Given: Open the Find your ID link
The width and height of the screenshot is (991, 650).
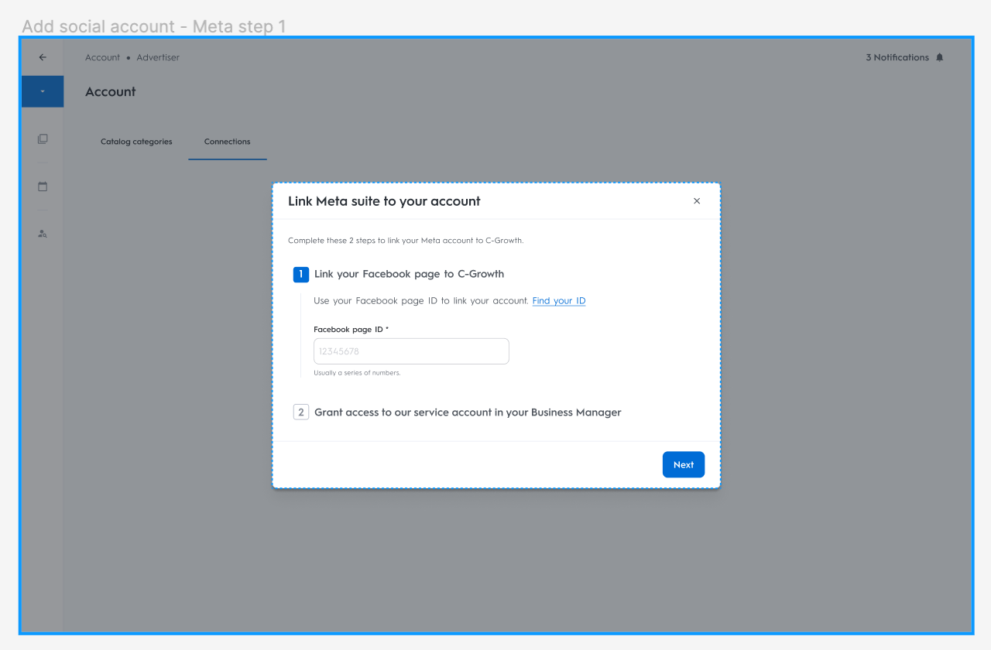Looking at the screenshot, I should point(559,301).
